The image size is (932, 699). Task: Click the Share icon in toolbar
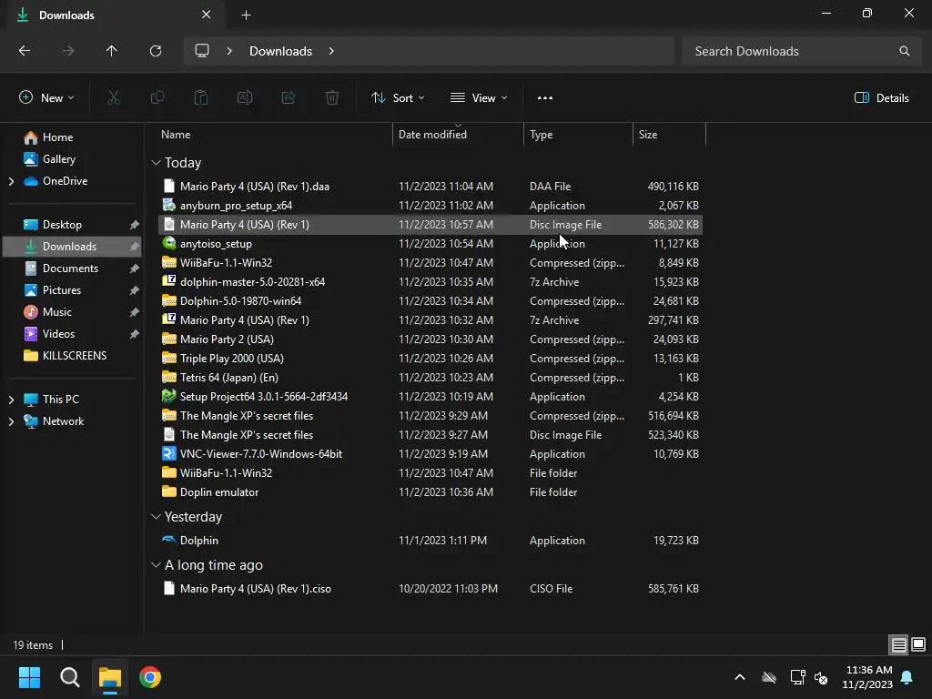point(289,98)
